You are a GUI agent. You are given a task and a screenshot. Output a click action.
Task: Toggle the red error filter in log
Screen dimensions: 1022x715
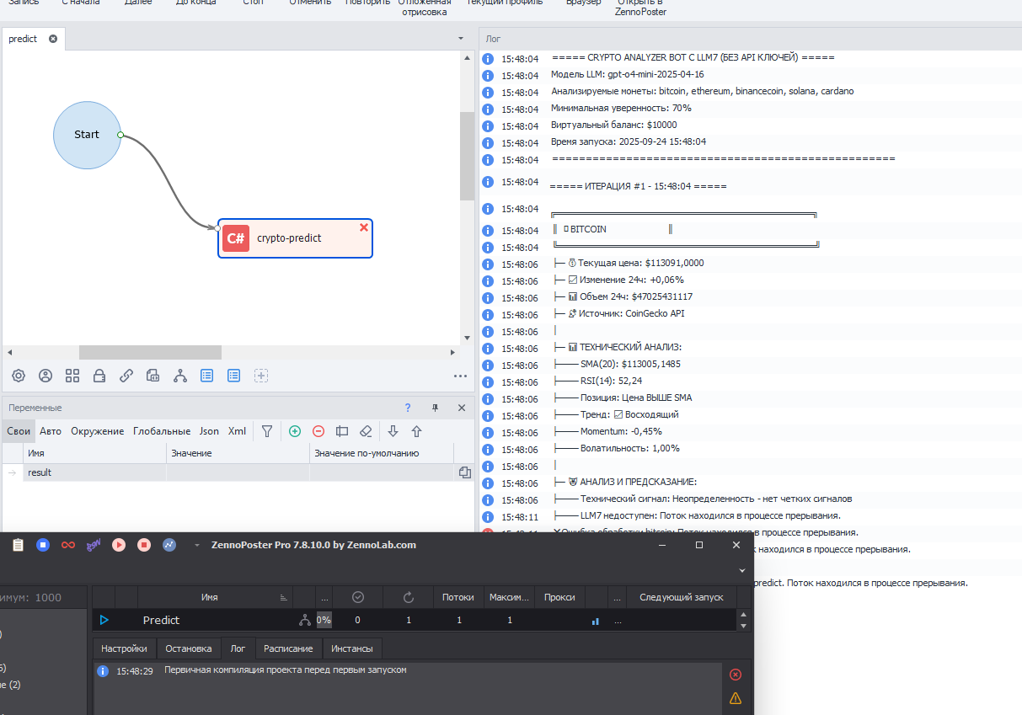click(735, 675)
